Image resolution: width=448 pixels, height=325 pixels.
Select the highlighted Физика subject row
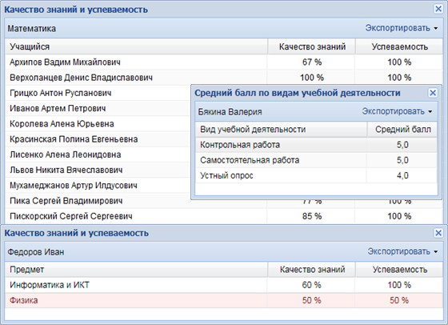tap(224, 300)
